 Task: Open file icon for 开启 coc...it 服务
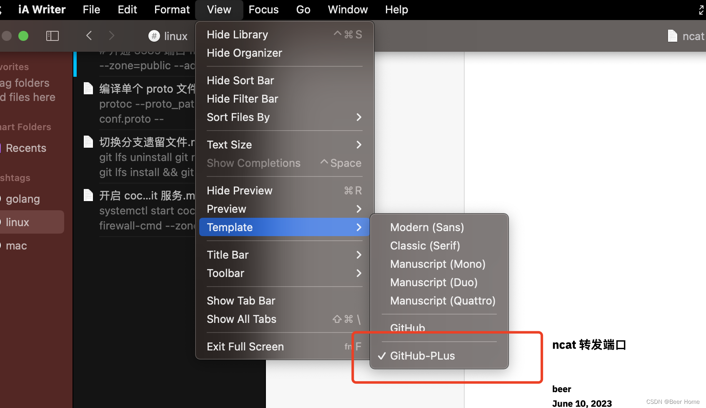(x=88, y=195)
